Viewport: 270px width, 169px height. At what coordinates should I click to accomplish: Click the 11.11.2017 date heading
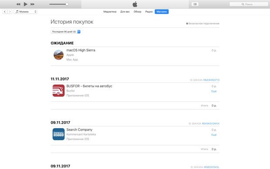coord(60,79)
